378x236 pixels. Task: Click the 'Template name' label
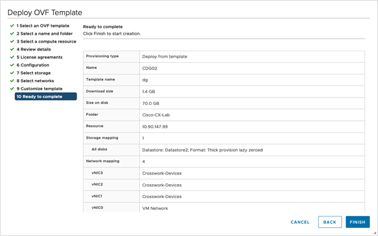pos(100,79)
